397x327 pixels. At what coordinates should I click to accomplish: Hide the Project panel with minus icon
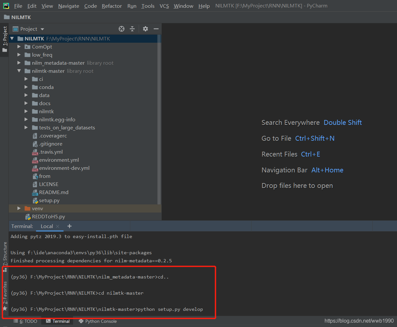pyautogui.click(x=156, y=29)
